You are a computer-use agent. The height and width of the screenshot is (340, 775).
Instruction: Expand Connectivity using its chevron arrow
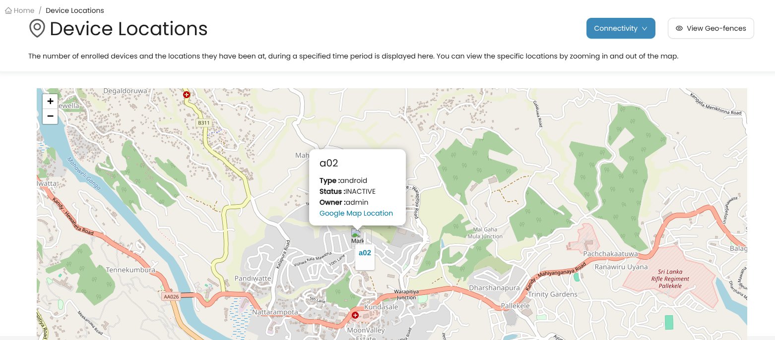point(645,29)
